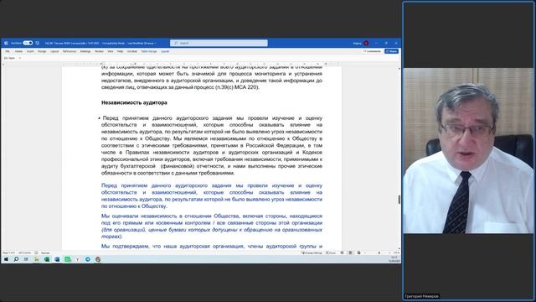Open the Table Design tab
The width and height of the screenshot is (536, 302).
149,51
